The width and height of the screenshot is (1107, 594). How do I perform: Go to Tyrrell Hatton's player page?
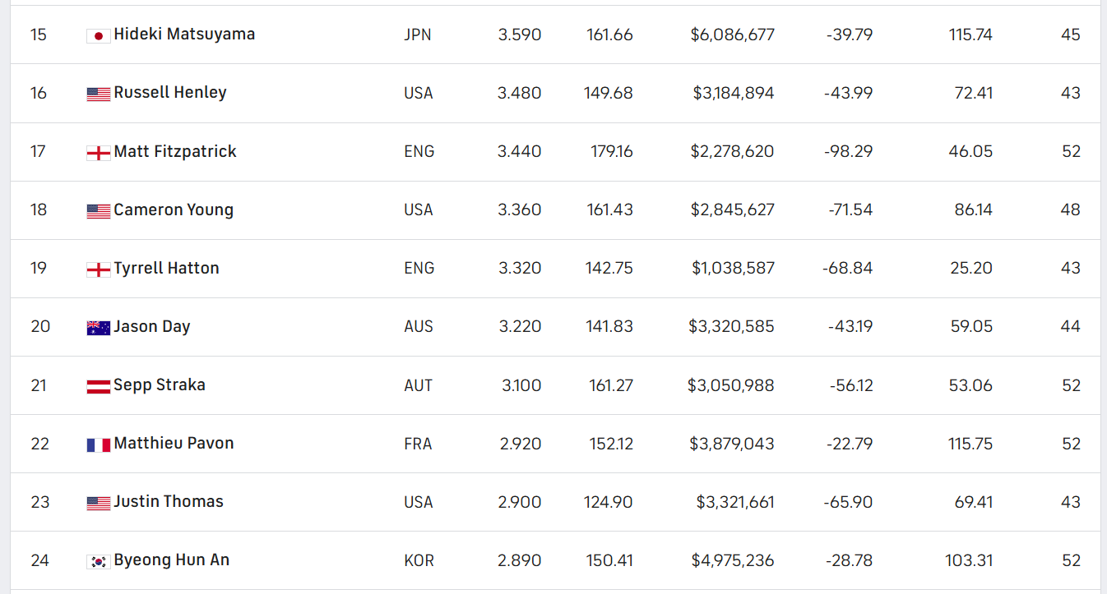[166, 268]
